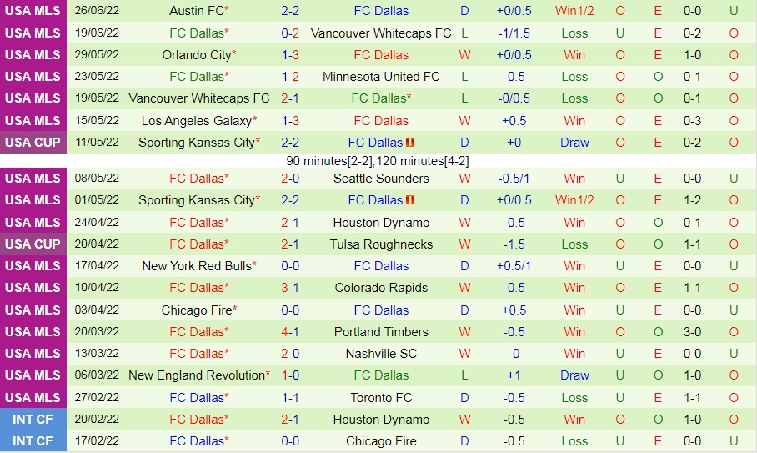Click the INT CF label dated 17/02/22
The height and width of the screenshot is (453, 757).
[33, 441]
